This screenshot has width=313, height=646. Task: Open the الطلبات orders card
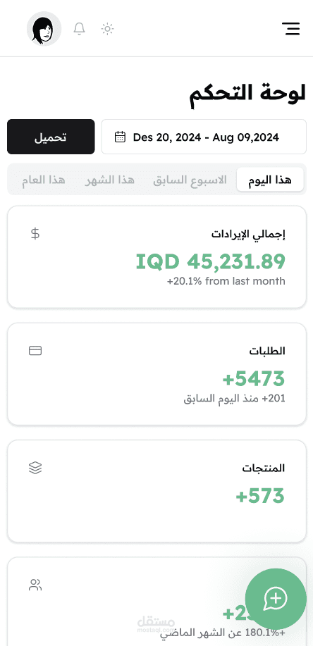[156, 374]
